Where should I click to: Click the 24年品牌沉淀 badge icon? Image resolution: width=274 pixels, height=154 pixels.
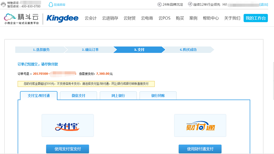159,5
